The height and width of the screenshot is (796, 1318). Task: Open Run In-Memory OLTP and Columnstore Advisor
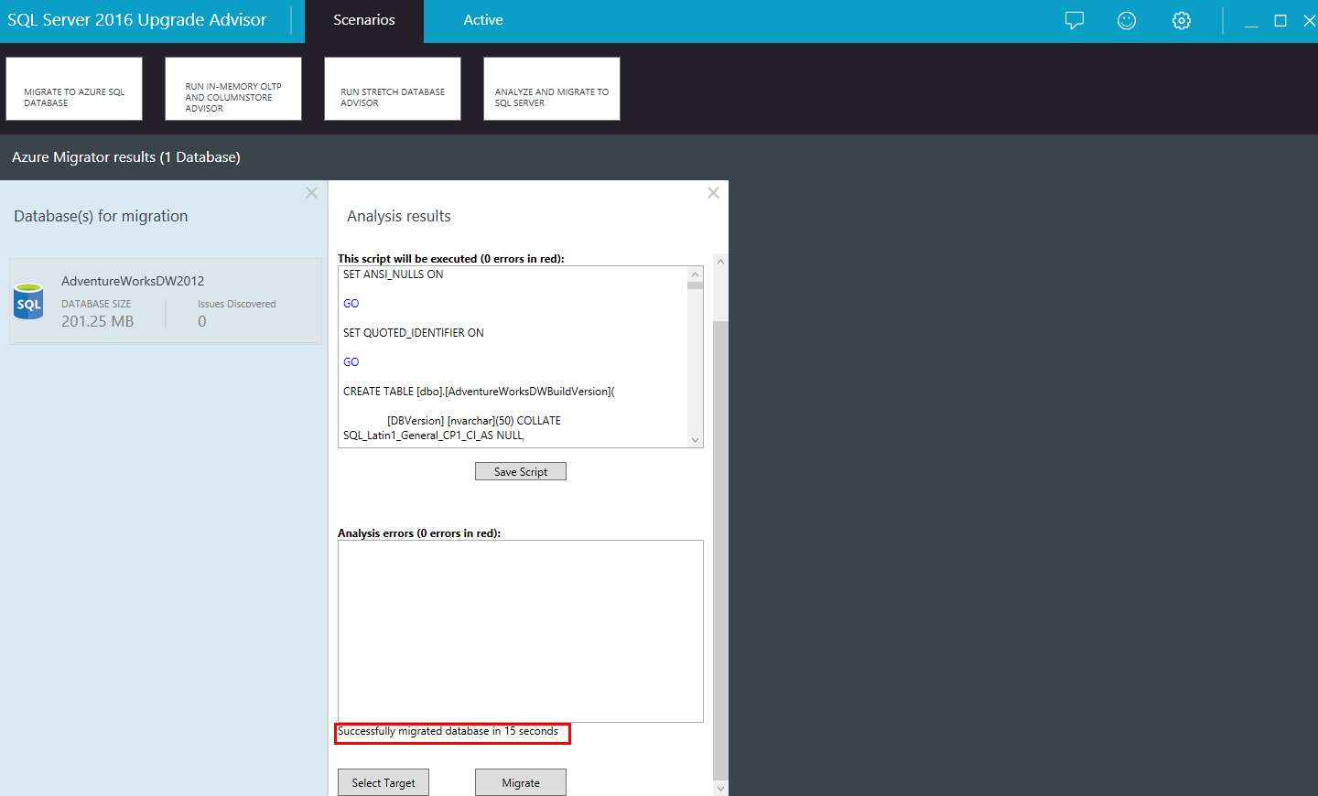pyautogui.click(x=233, y=89)
